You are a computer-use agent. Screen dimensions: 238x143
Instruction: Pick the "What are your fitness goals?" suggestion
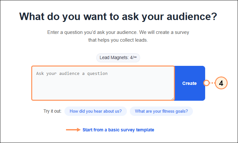pos(161,111)
